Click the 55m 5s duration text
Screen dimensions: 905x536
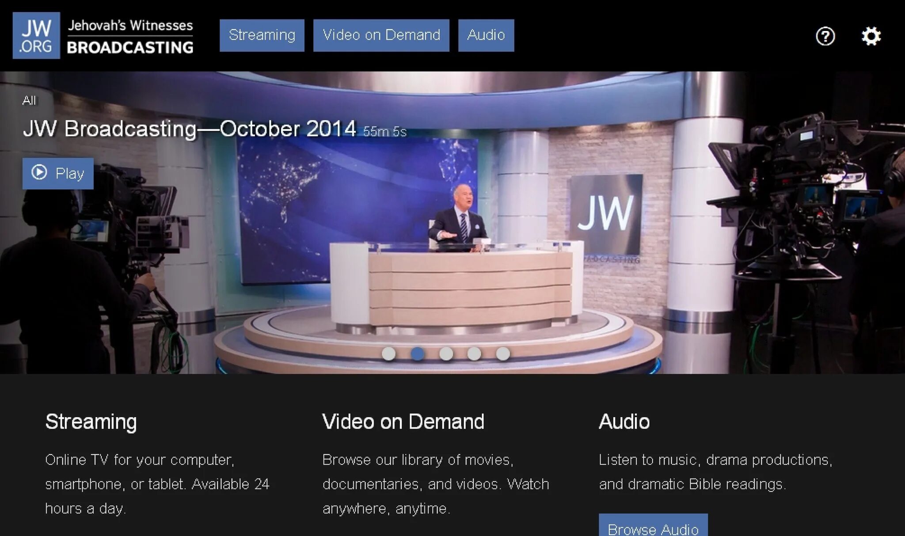(x=385, y=132)
